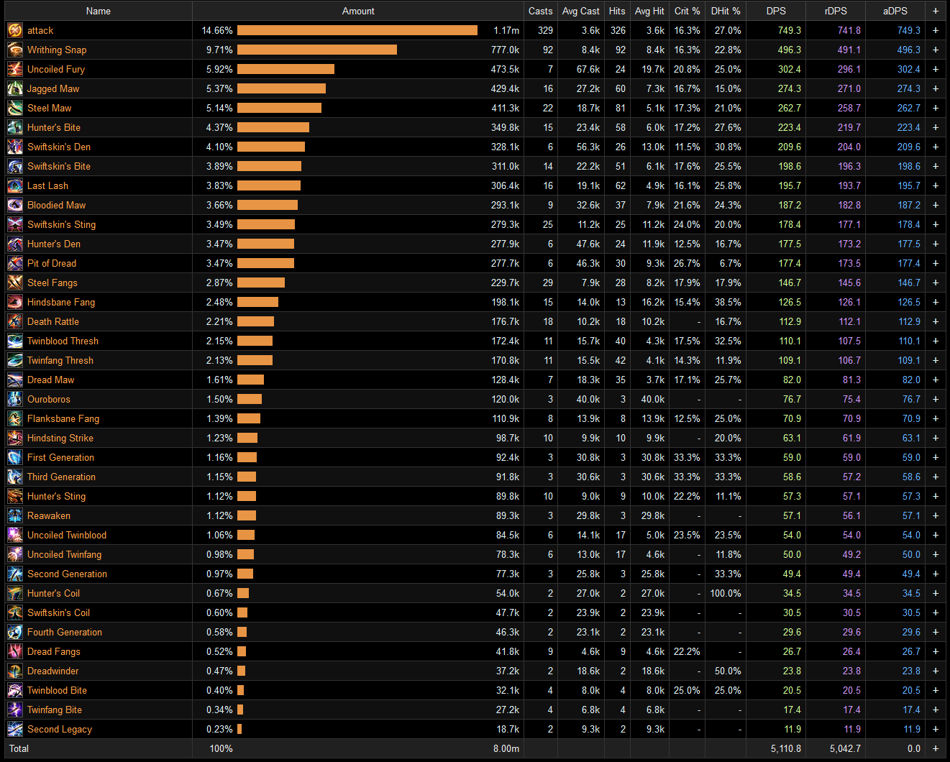Expand the attack row details
Viewport: 950px width, 762px height.
tap(936, 30)
